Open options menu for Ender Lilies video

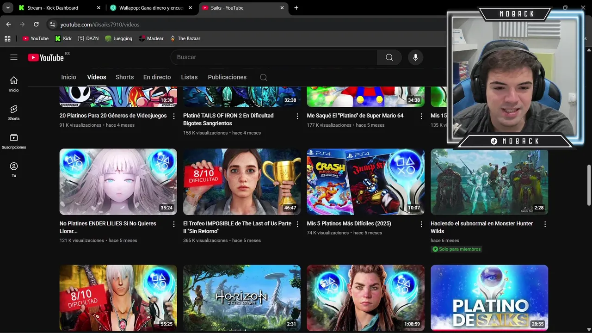point(174,224)
